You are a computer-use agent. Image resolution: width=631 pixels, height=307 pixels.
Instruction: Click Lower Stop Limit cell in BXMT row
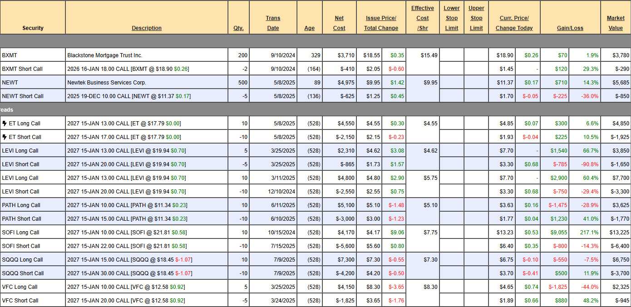click(x=451, y=55)
